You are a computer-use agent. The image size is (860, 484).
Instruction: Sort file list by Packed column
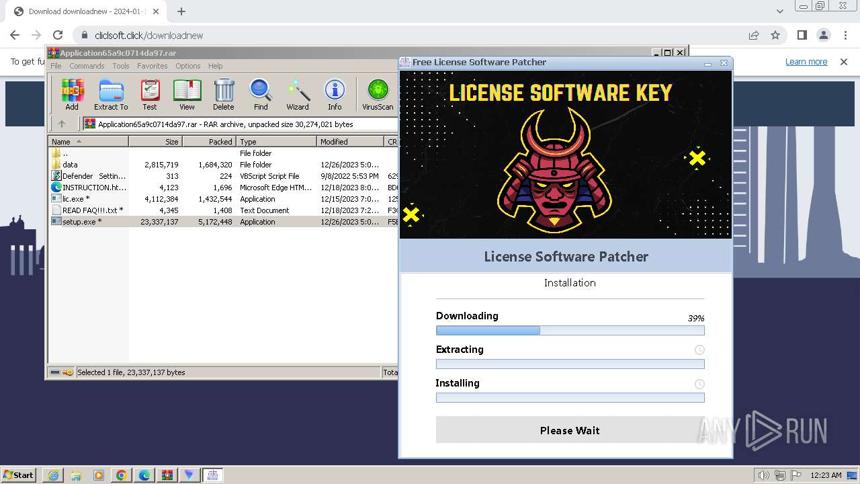209,141
